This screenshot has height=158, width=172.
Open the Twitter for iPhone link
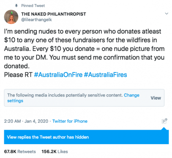pyautogui.click(x=70, y=121)
